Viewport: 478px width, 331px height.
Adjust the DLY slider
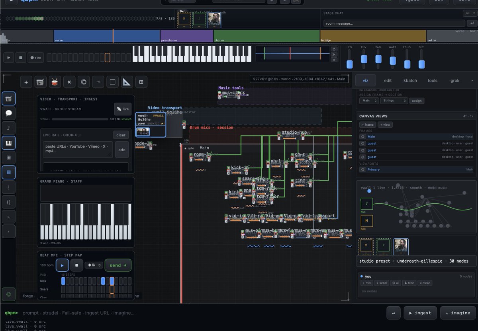click(421, 64)
